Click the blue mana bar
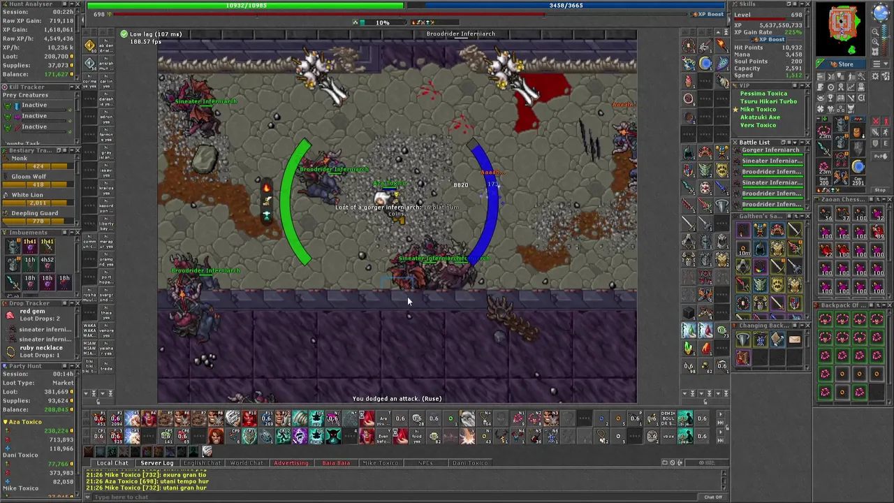 pos(566,6)
